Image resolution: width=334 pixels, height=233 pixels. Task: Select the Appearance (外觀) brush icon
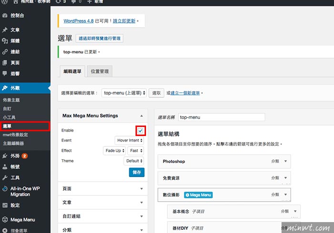(x=5, y=88)
